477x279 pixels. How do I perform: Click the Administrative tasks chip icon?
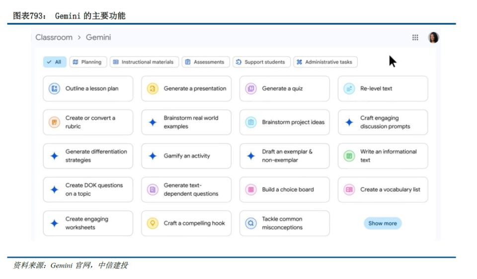coord(299,62)
